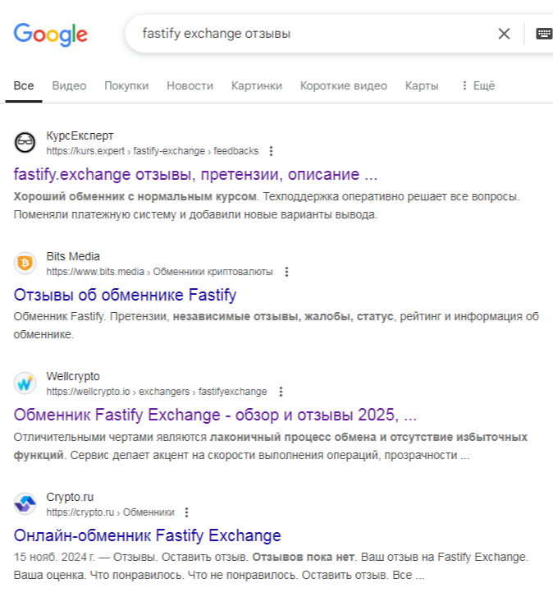Viewport: 553px width, 597px height.
Task: Click the КурсЕксперт site favicon
Action: coord(25,143)
